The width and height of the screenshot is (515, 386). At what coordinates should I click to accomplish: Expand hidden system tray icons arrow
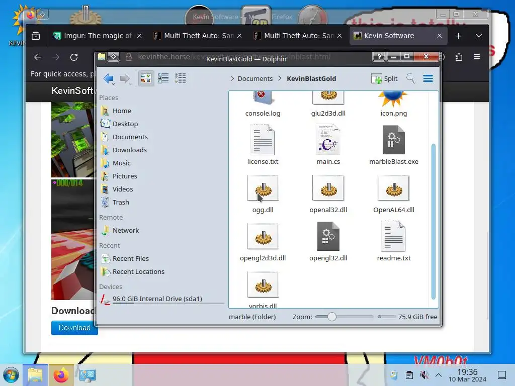click(x=439, y=375)
